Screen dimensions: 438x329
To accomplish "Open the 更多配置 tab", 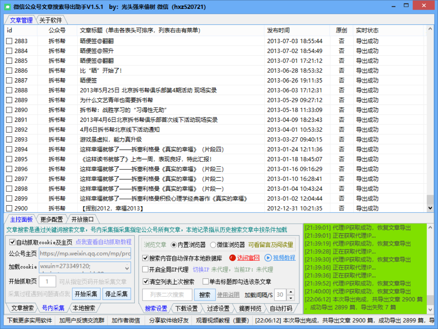I will pos(52,220).
